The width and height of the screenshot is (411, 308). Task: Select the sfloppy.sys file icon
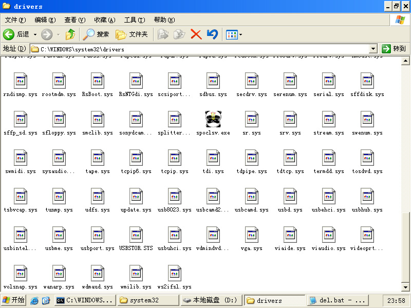click(59, 119)
